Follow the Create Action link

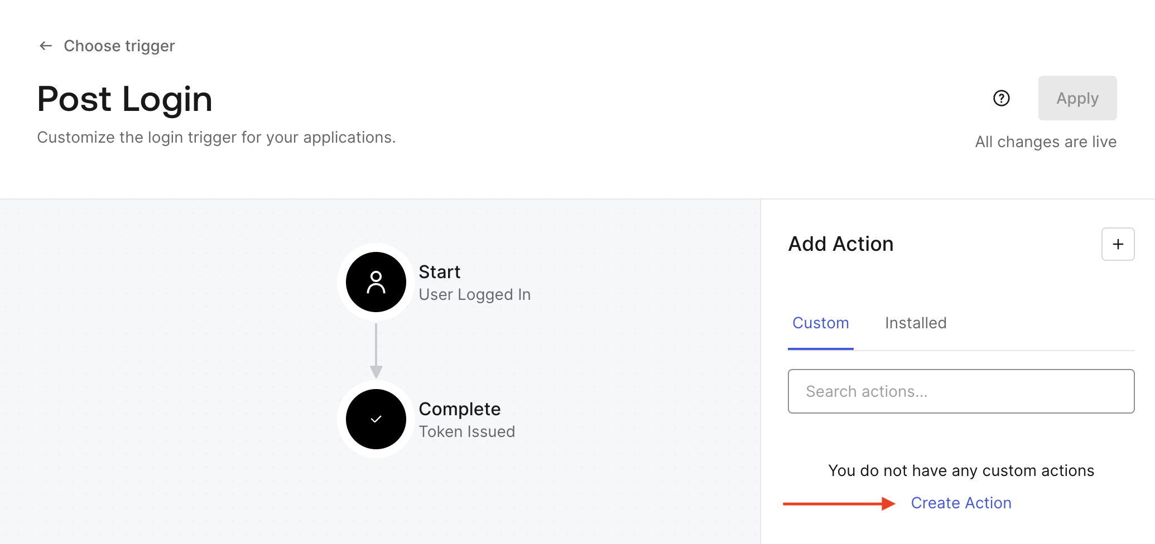pos(961,503)
